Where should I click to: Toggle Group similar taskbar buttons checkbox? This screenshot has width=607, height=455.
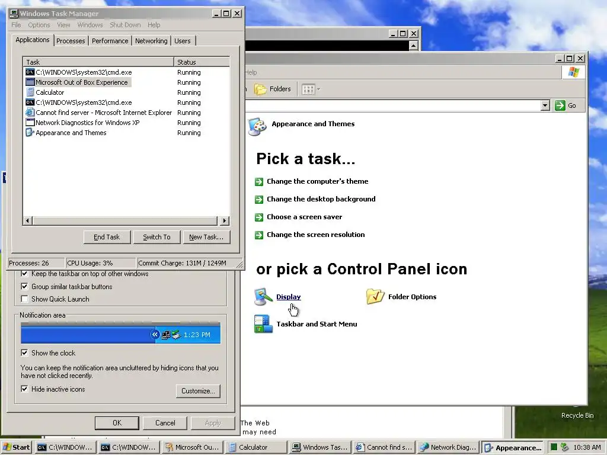[24, 286]
